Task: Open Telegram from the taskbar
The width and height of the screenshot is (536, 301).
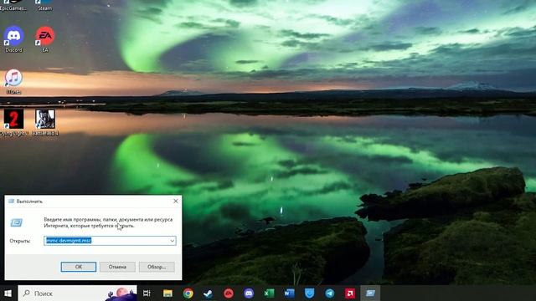Action: tap(330, 293)
